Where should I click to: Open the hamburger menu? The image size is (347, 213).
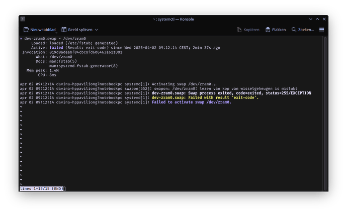pyautogui.click(x=321, y=30)
